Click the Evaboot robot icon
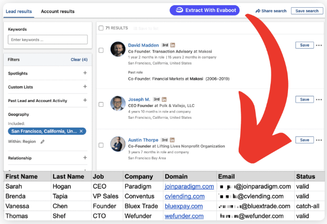The image size is (327, 224). tap(179, 10)
